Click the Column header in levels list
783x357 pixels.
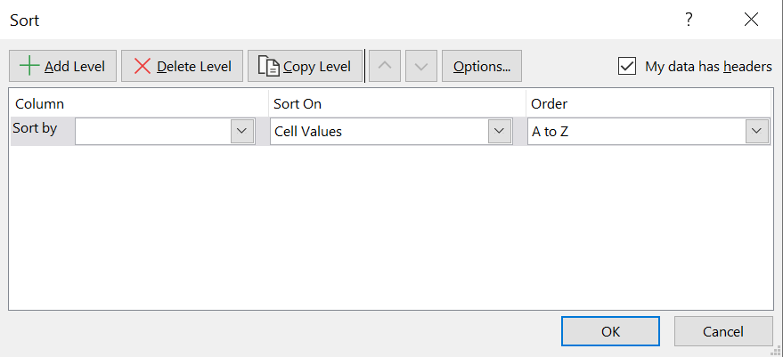click(x=40, y=104)
